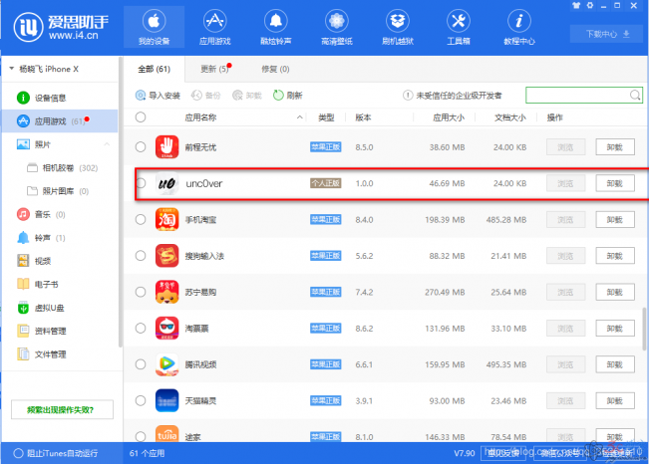Click the 应用大小 column header
This screenshot has width=649, height=464.
point(449,117)
